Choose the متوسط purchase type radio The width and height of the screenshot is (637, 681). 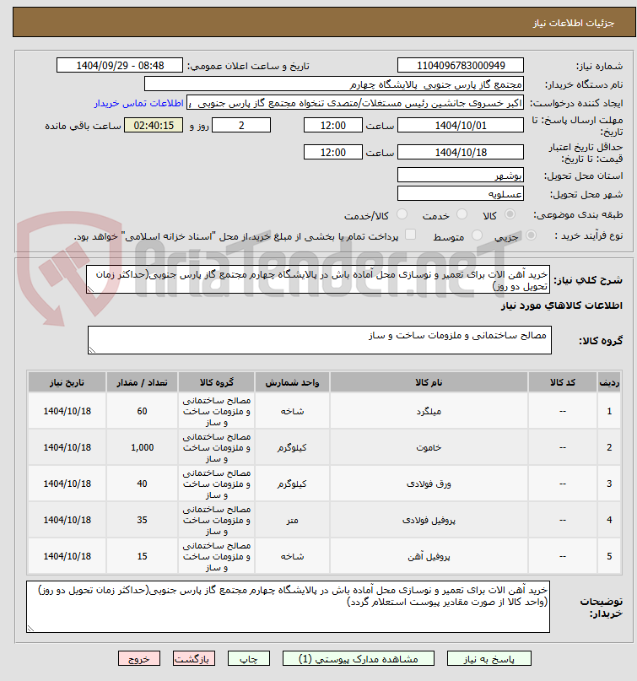pyautogui.click(x=477, y=235)
